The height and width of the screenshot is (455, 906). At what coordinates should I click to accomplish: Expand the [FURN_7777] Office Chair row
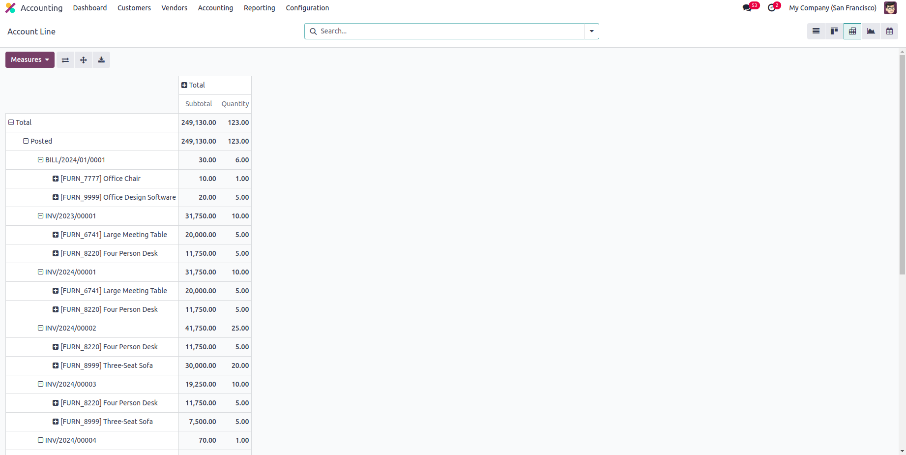(56, 179)
